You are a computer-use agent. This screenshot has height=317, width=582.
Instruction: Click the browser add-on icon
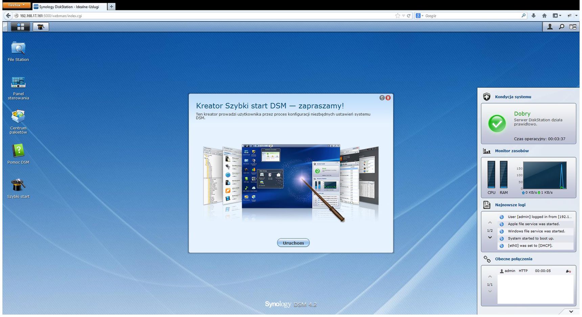(x=569, y=16)
